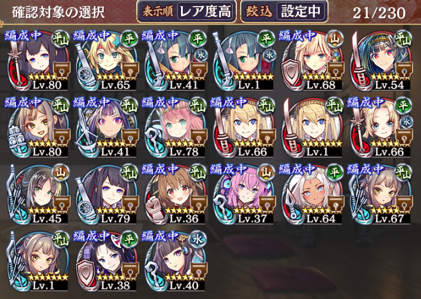Open the 設定中 filter settings
The width and height of the screenshot is (421, 299).
[x=301, y=12]
